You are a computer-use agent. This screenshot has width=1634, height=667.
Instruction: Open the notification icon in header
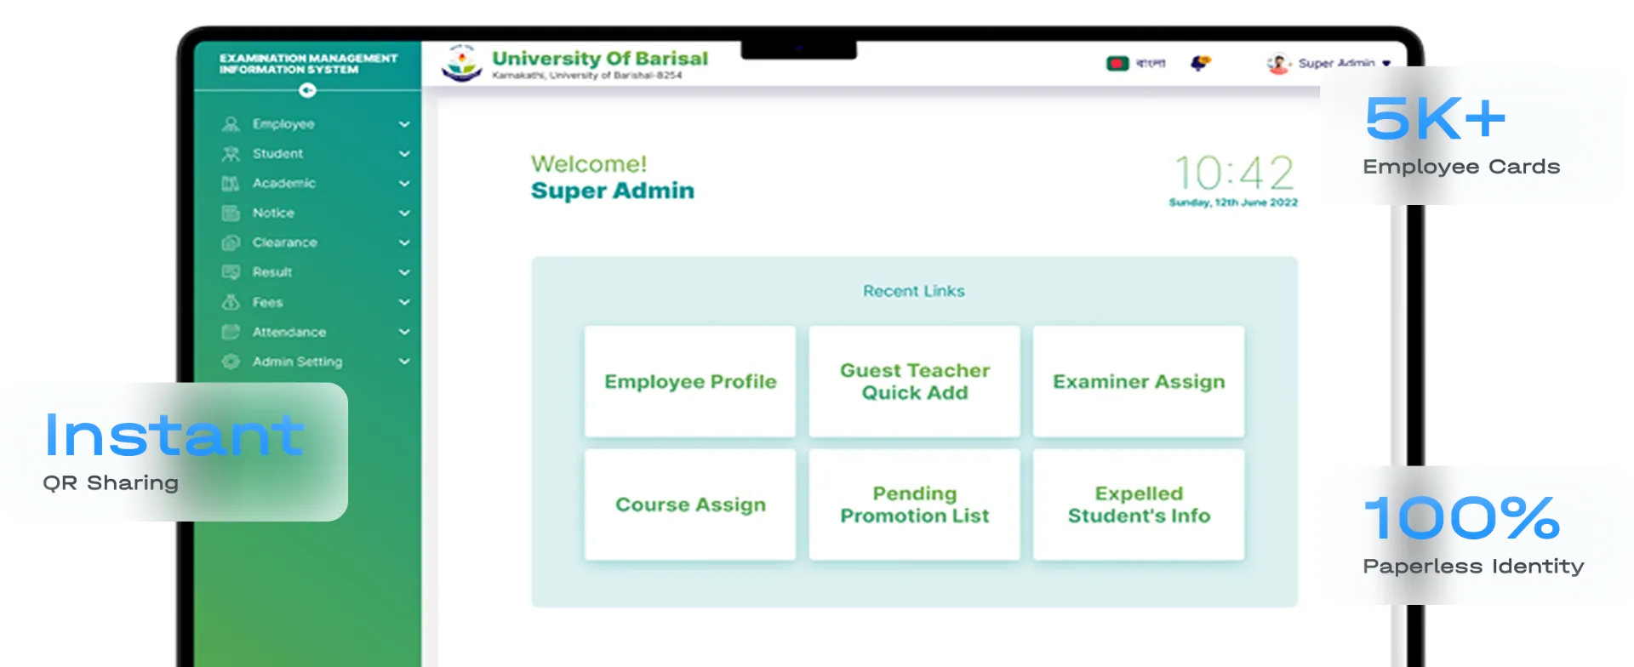[1200, 64]
